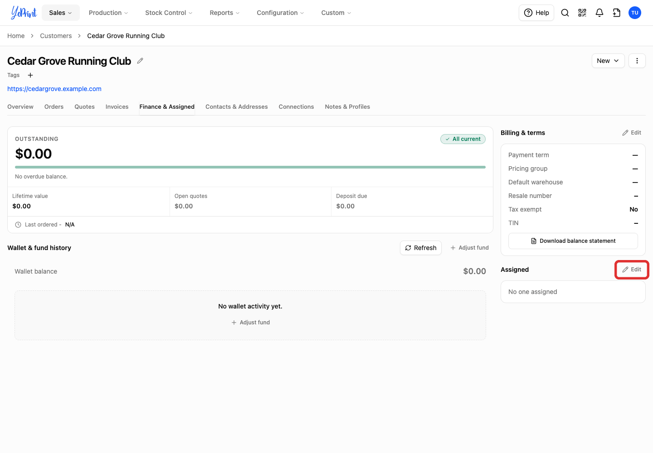
Task: Open the Help button
Action: [536, 13]
